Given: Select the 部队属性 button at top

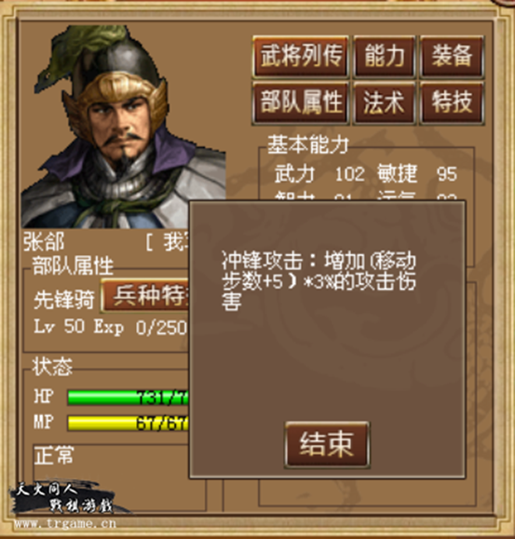Looking at the screenshot, I should pos(301,102).
